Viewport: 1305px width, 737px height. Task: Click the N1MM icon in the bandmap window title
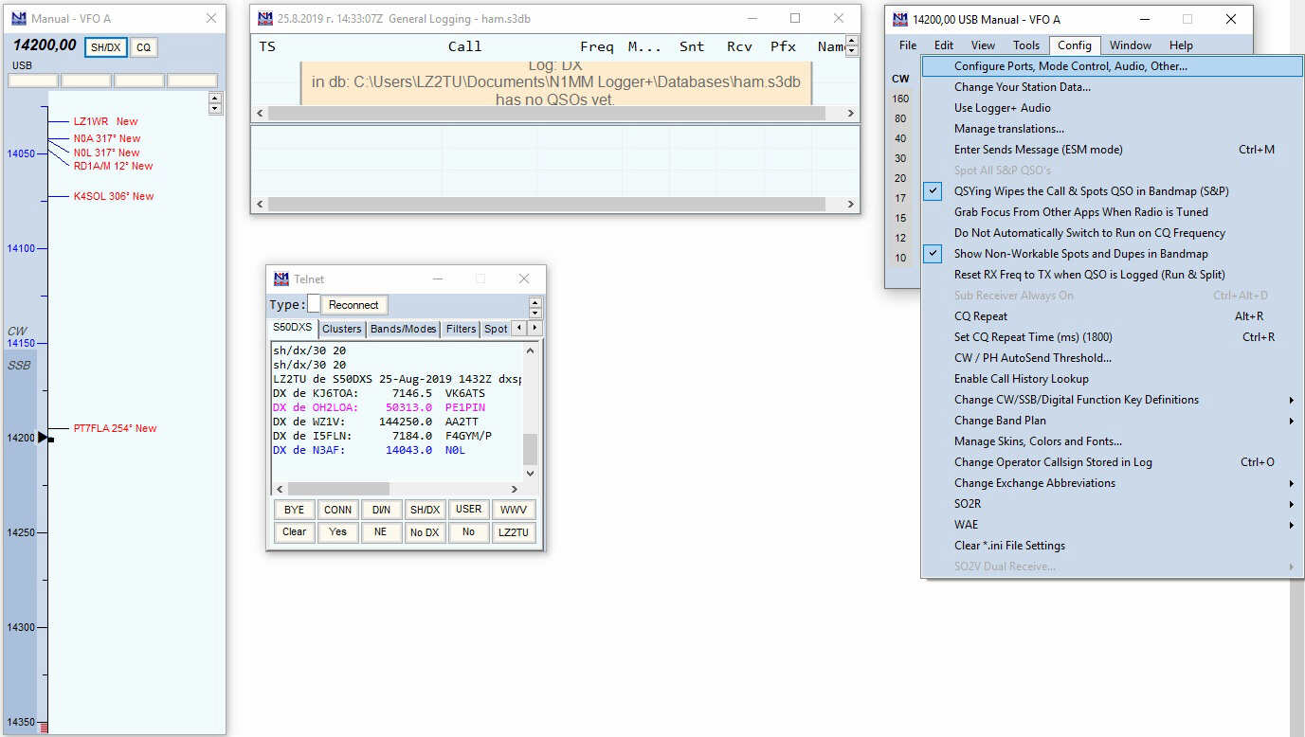19,18
